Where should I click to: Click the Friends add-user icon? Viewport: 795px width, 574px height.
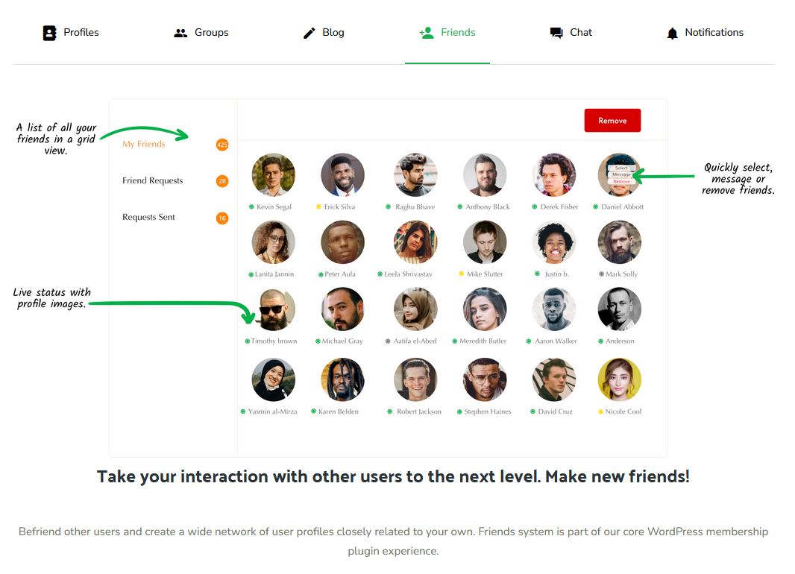point(427,33)
